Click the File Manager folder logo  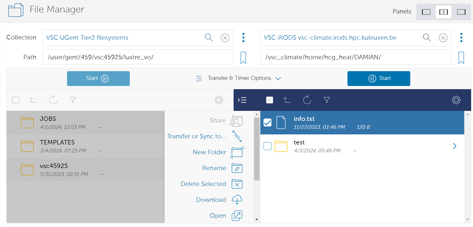16,10
